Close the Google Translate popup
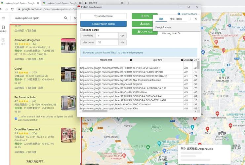This screenshot has width=245, height=165. pyautogui.click(x=196, y=19)
